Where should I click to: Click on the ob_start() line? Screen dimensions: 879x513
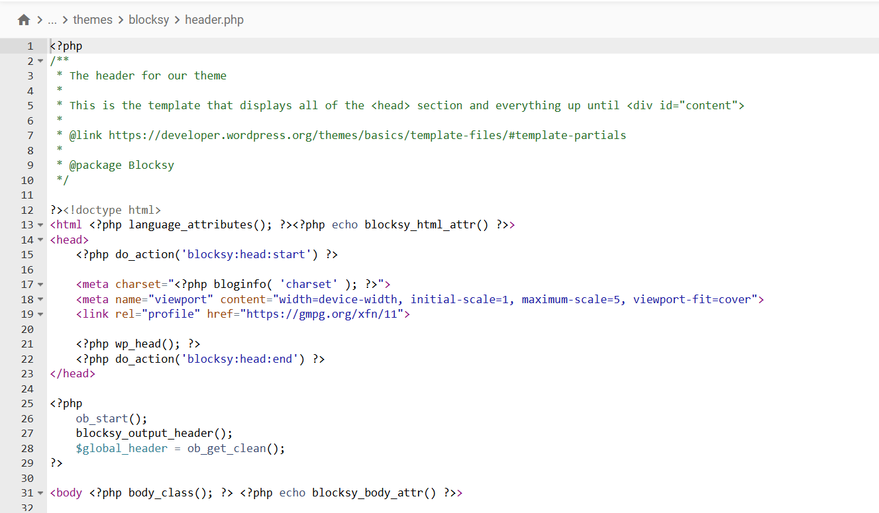tap(111, 418)
